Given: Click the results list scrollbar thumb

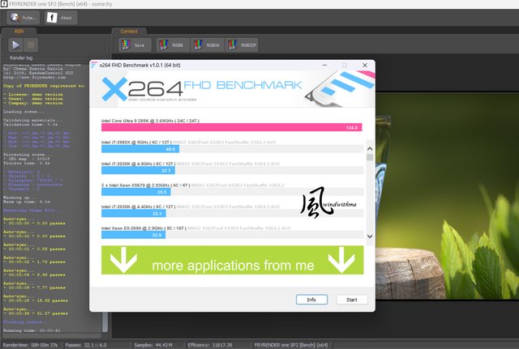Looking at the screenshot, I should [371, 157].
